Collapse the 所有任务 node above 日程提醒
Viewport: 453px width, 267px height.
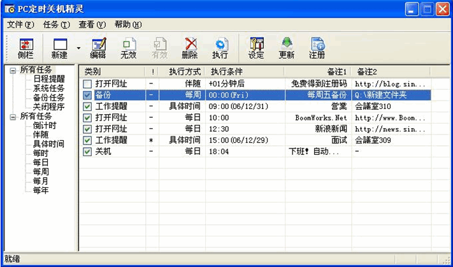tap(12, 71)
